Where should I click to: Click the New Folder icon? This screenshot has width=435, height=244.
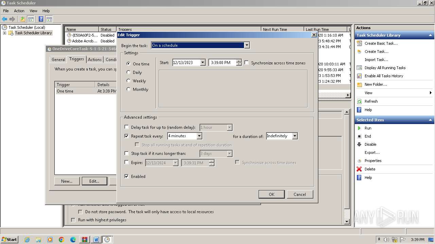pos(359,84)
